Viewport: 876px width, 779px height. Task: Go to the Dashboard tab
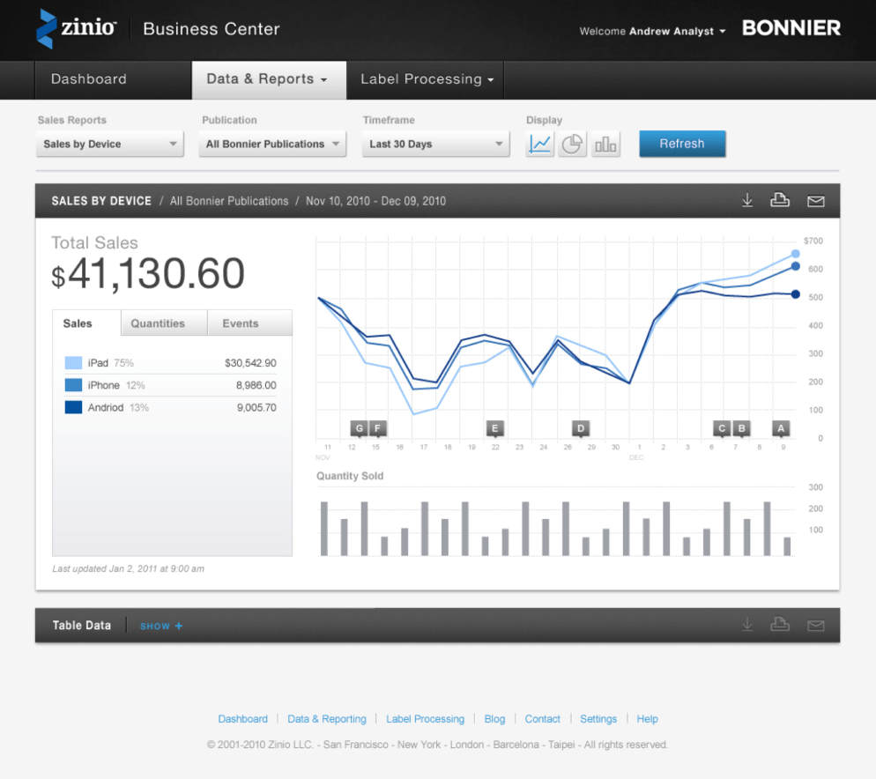89,79
